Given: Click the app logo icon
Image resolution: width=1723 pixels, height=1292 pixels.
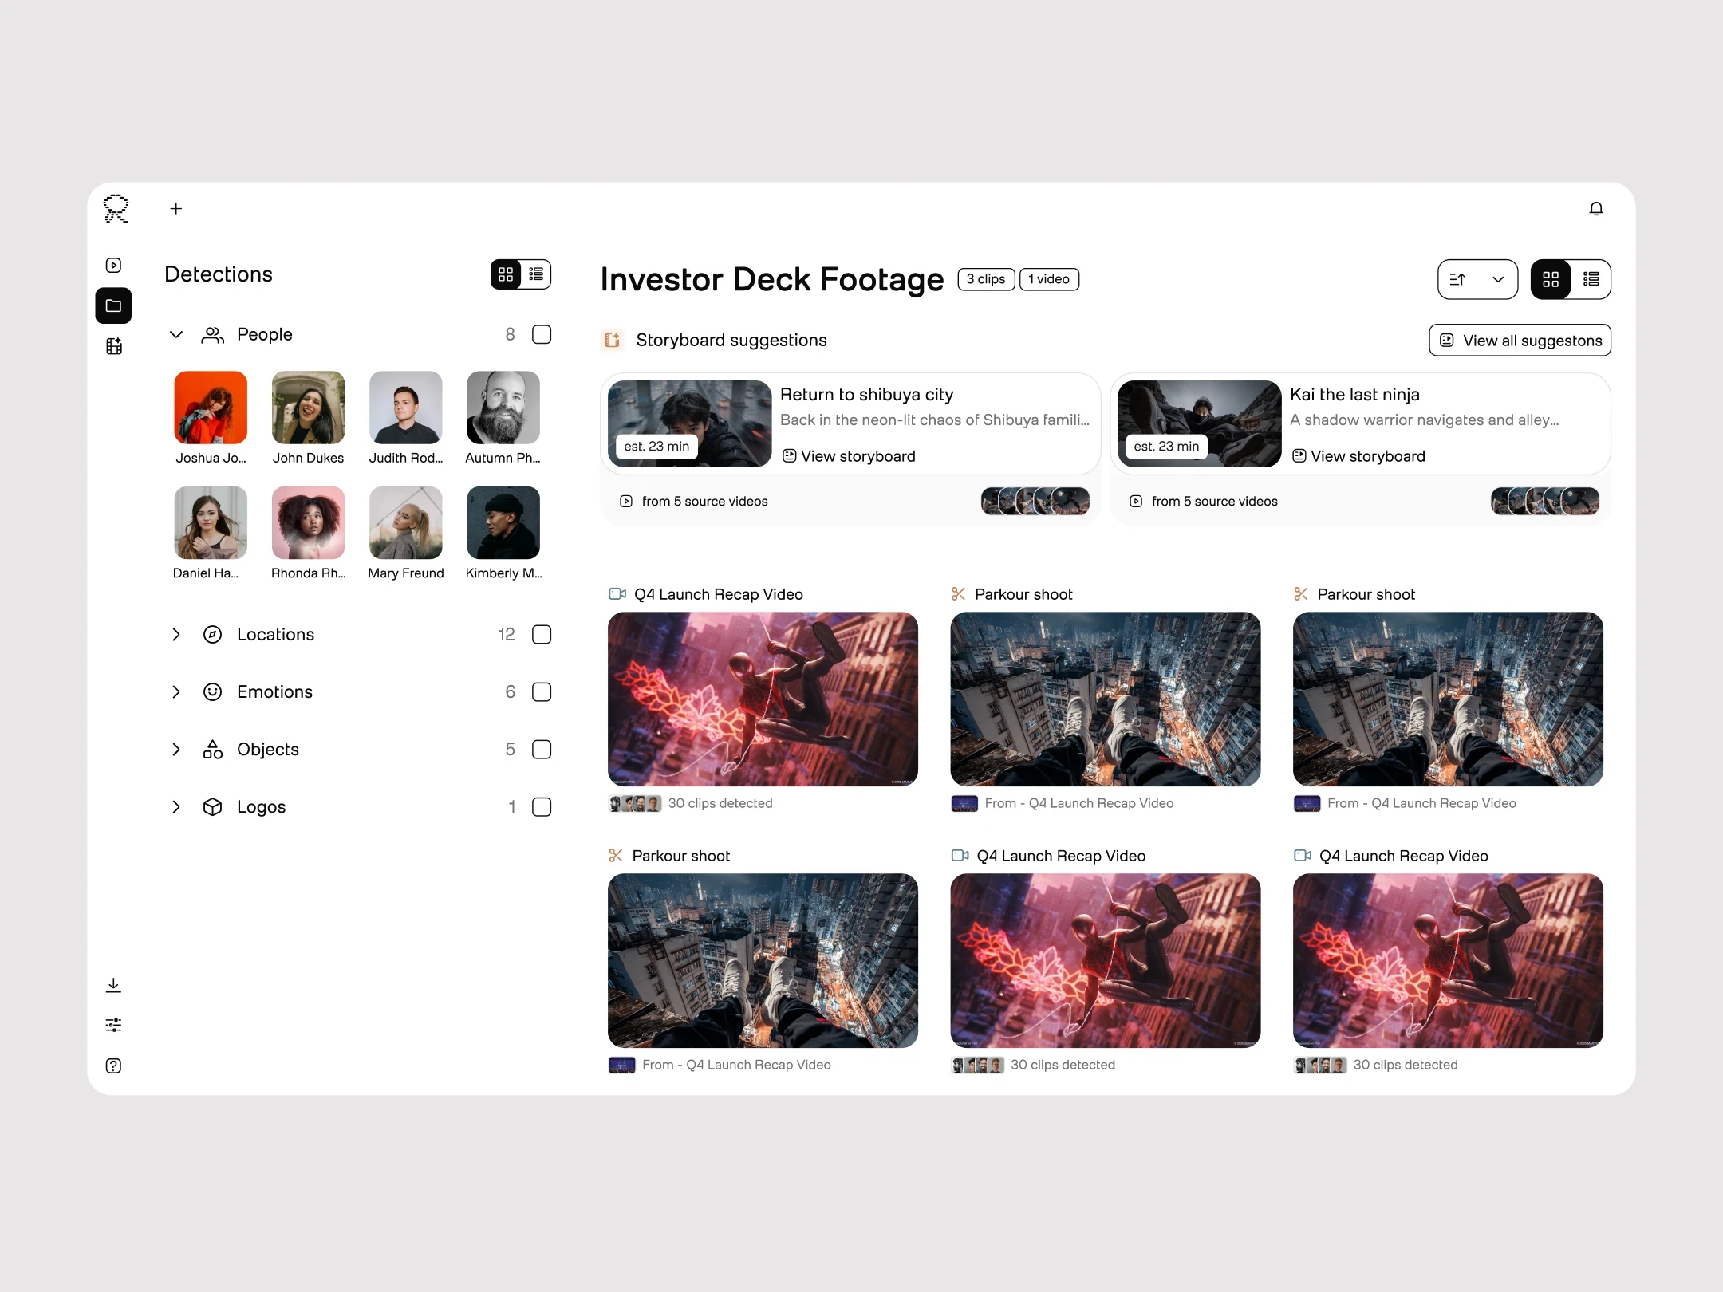Looking at the screenshot, I should [x=116, y=209].
